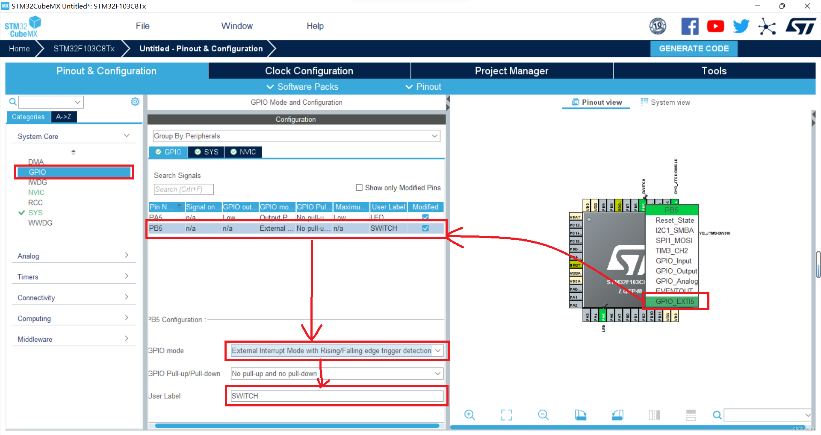The image size is (821, 435).
Task: Select NVIC in System Core list
Action: [x=36, y=192]
